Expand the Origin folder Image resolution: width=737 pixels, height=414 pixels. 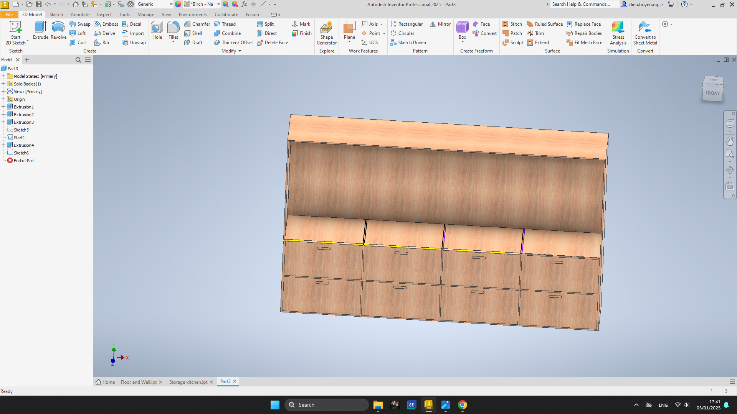pyautogui.click(x=3, y=99)
